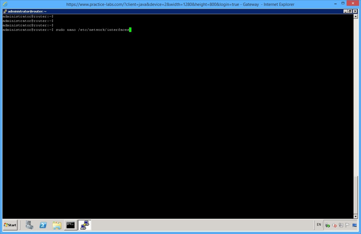
Task: Click the remote desktop tray icon
Action: (354, 225)
